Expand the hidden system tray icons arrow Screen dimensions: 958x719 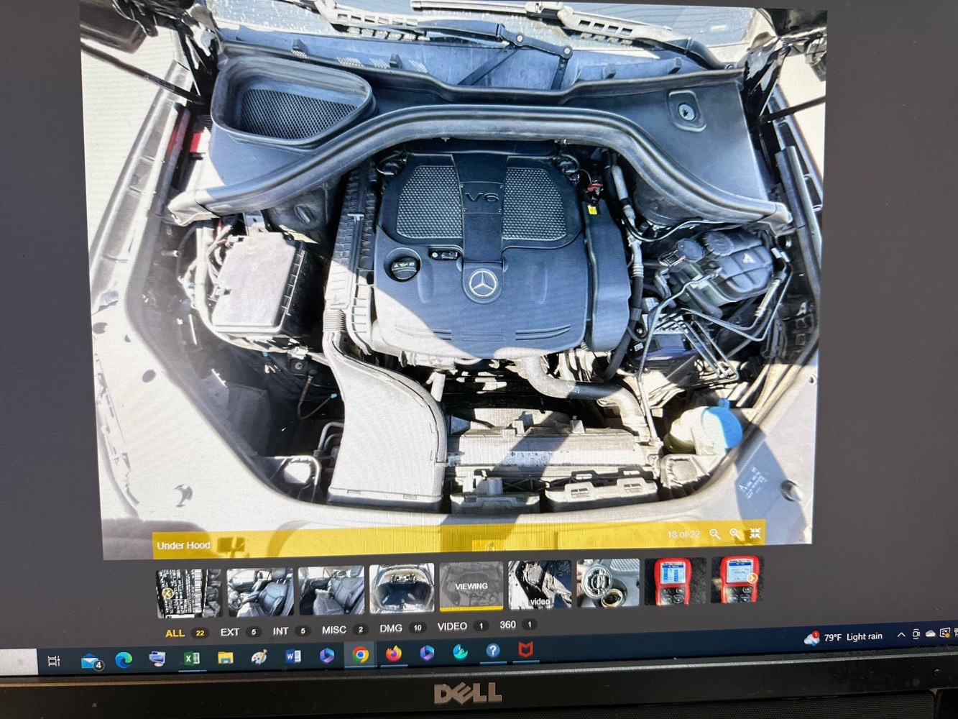901,635
